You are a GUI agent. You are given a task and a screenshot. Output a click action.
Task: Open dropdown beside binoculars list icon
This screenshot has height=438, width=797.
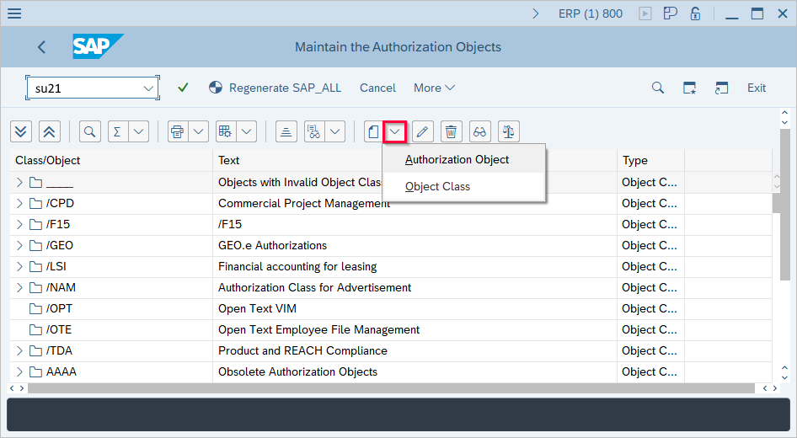(x=335, y=131)
